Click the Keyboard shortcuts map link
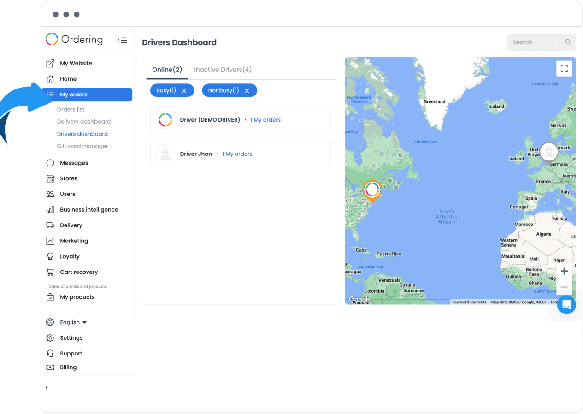The height and width of the screenshot is (414, 583). tap(469, 302)
